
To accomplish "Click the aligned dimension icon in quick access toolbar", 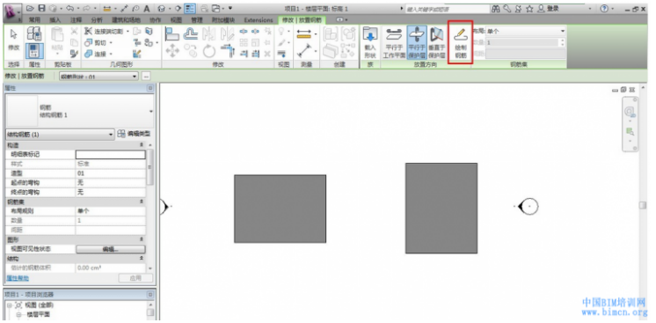I will coord(107,8).
